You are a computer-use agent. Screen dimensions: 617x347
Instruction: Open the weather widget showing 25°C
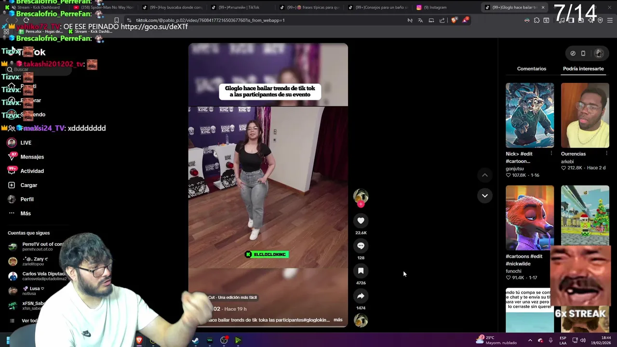496,340
